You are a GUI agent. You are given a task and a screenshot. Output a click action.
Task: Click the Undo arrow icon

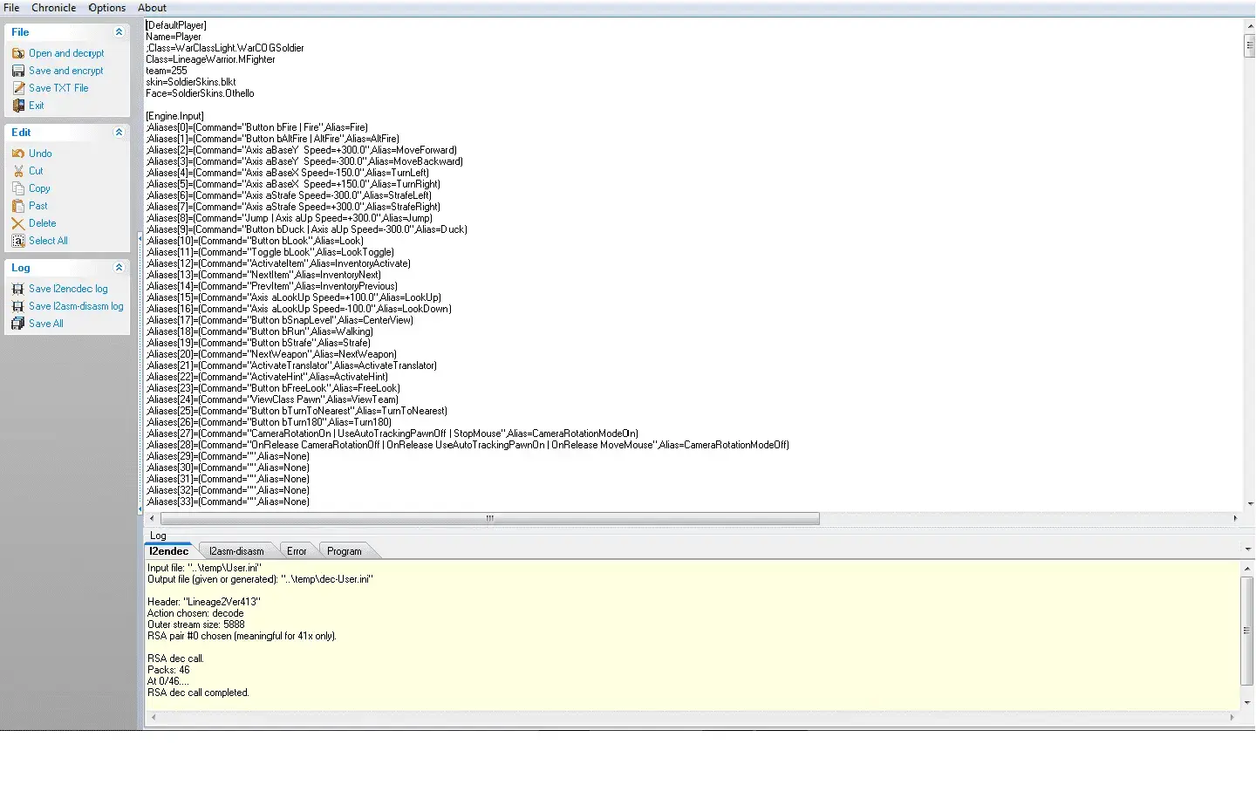pyautogui.click(x=18, y=154)
